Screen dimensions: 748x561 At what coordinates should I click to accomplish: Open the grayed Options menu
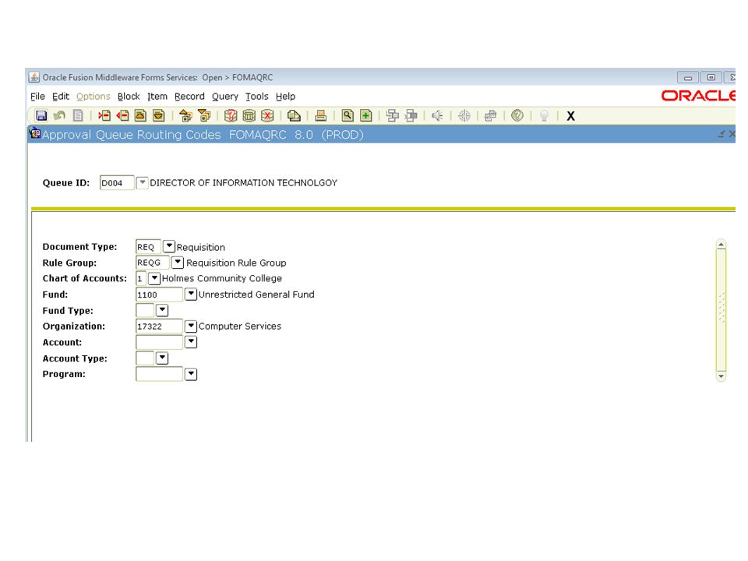93,97
